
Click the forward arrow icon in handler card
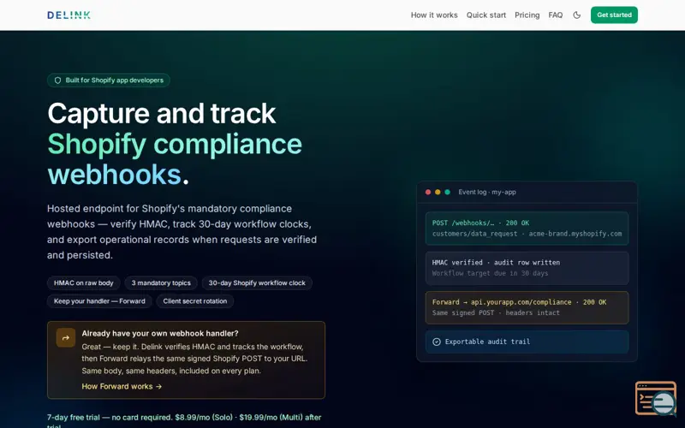(x=66, y=337)
